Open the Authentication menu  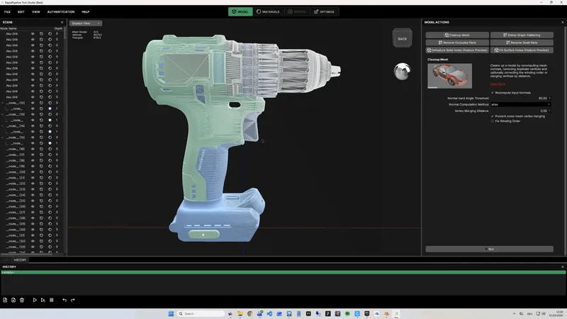pos(60,12)
